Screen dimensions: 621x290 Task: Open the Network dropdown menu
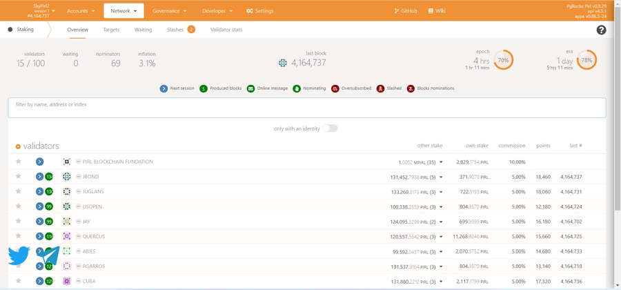pos(124,11)
